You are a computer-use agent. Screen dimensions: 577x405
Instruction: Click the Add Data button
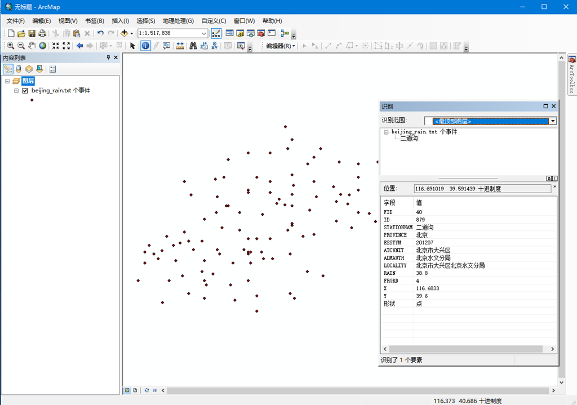[x=125, y=33]
